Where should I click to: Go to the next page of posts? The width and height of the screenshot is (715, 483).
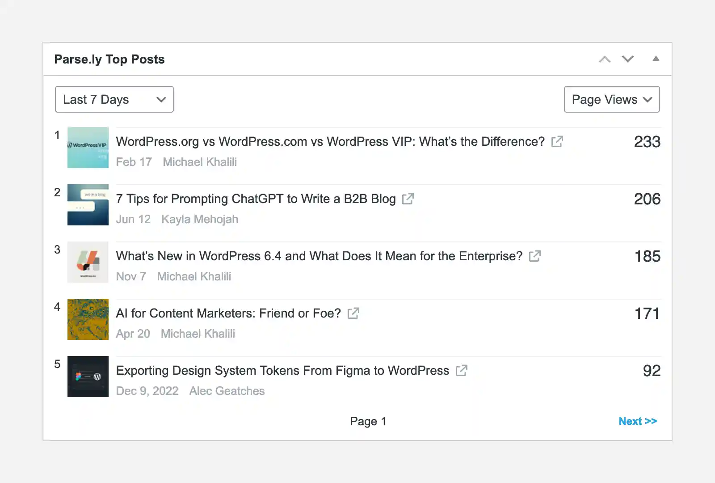pyautogui.click(x=638, y=421)
